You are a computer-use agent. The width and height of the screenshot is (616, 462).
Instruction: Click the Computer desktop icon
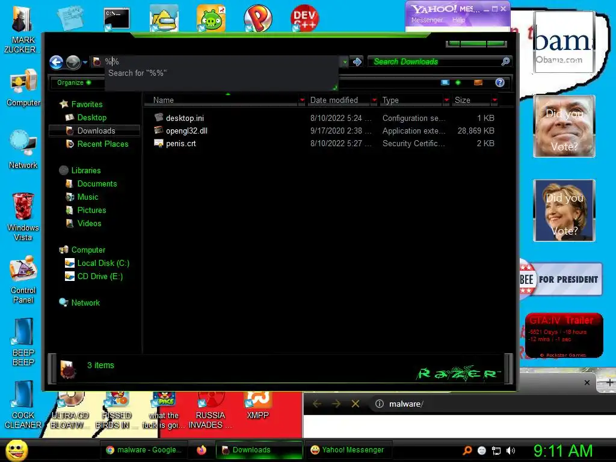(x=23, y=88)
